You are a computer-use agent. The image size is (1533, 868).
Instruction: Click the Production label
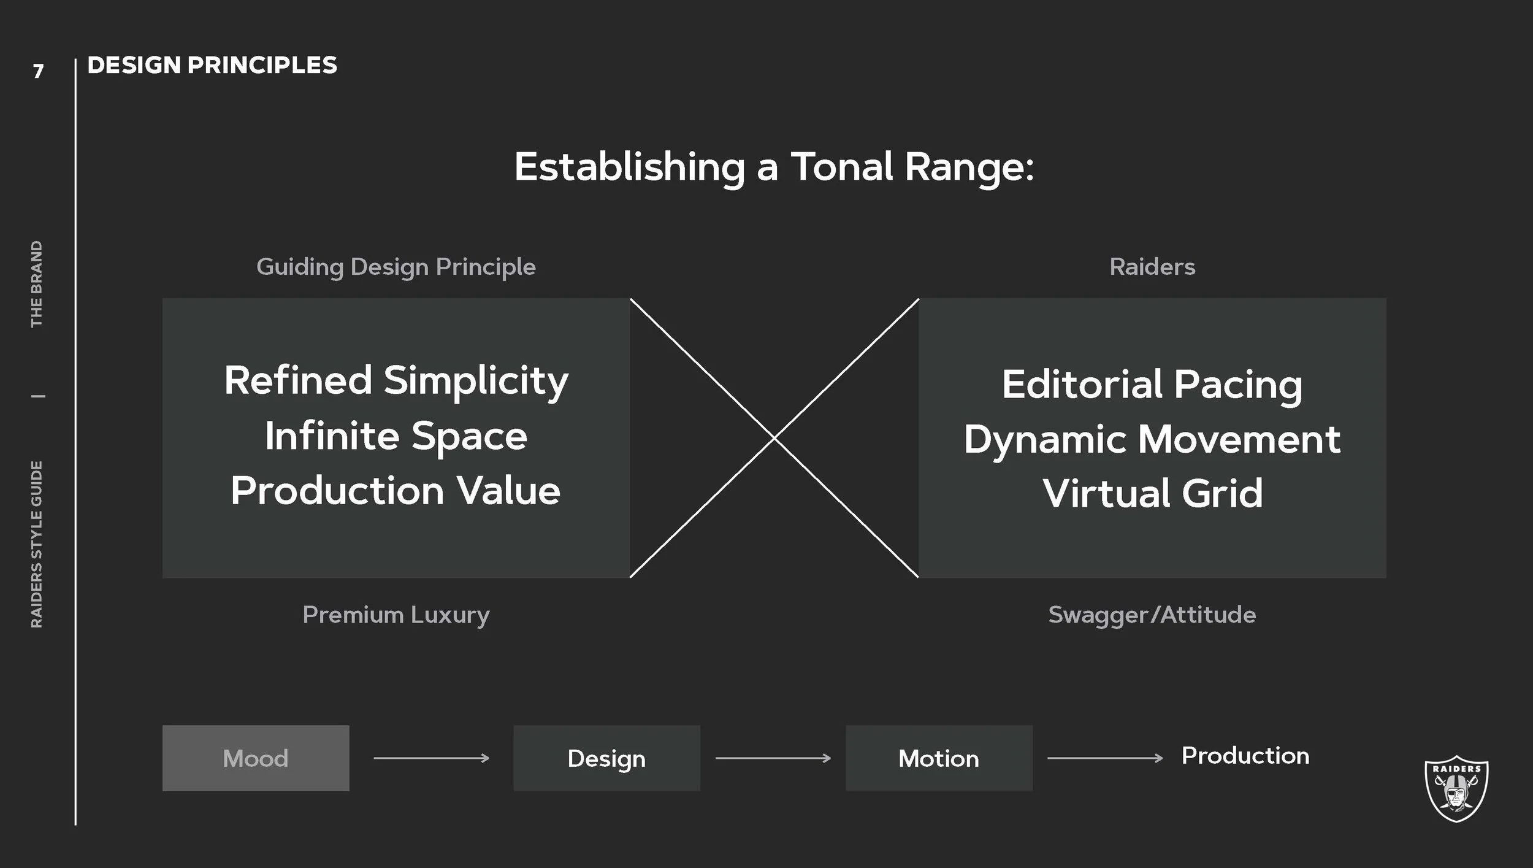coord(1245,756)
